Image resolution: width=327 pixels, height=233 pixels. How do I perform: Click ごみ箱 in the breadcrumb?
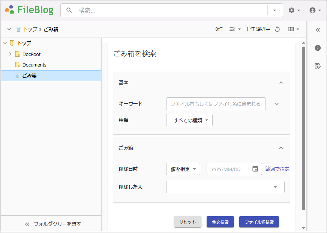[x=51, y=29]
